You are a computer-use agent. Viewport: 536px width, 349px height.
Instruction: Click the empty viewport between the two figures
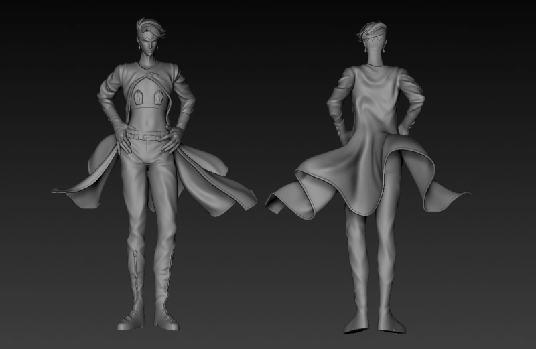point(268,100)
